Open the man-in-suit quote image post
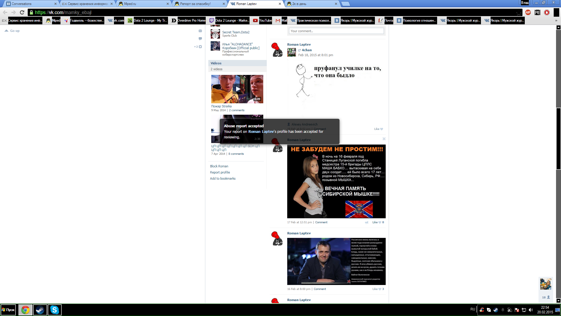Screen dimensions: 561x316 pos(336,261)
